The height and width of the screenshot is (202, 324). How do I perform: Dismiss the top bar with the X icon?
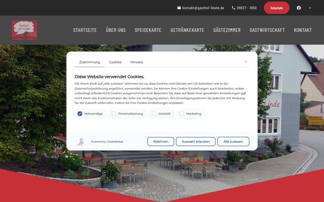click(310, 8)
